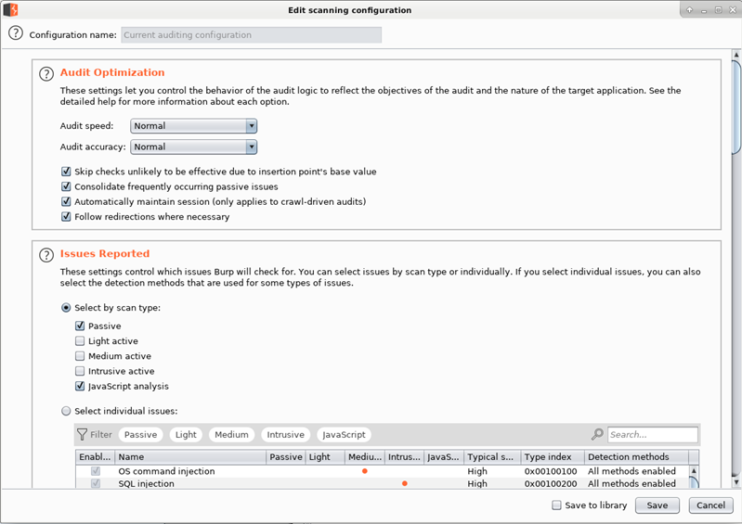Toggle JavaScript analysis checkbox
742x524 pixels.
click(80, 387)
